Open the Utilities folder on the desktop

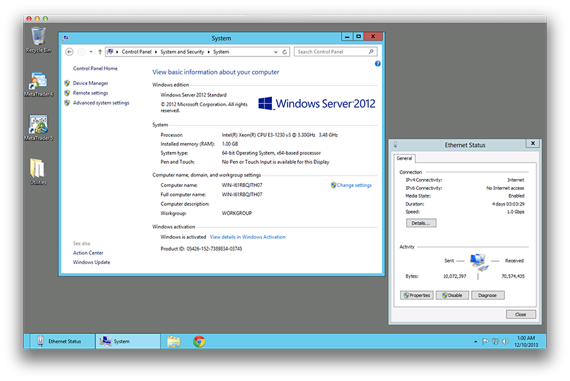(38, 171)
